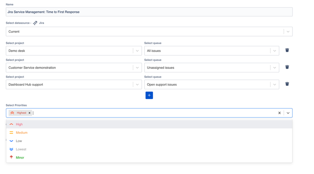Open the Dashboard Hub support project dropdown
Screen dimensions: 314x174
pos(74,84)
